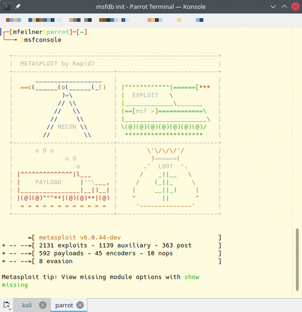This screenshot has height=312, width=302.
Task: Pin the Konsole window on all desktops
Action: coord(18,7)
